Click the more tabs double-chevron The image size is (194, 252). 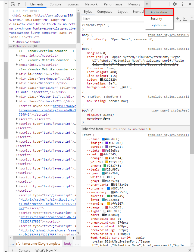click(x=147, y=4)
